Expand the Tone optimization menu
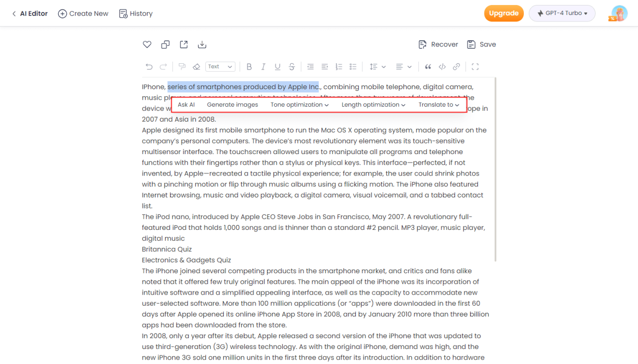Viewport: 638px width, 364px height. [300, 105]
